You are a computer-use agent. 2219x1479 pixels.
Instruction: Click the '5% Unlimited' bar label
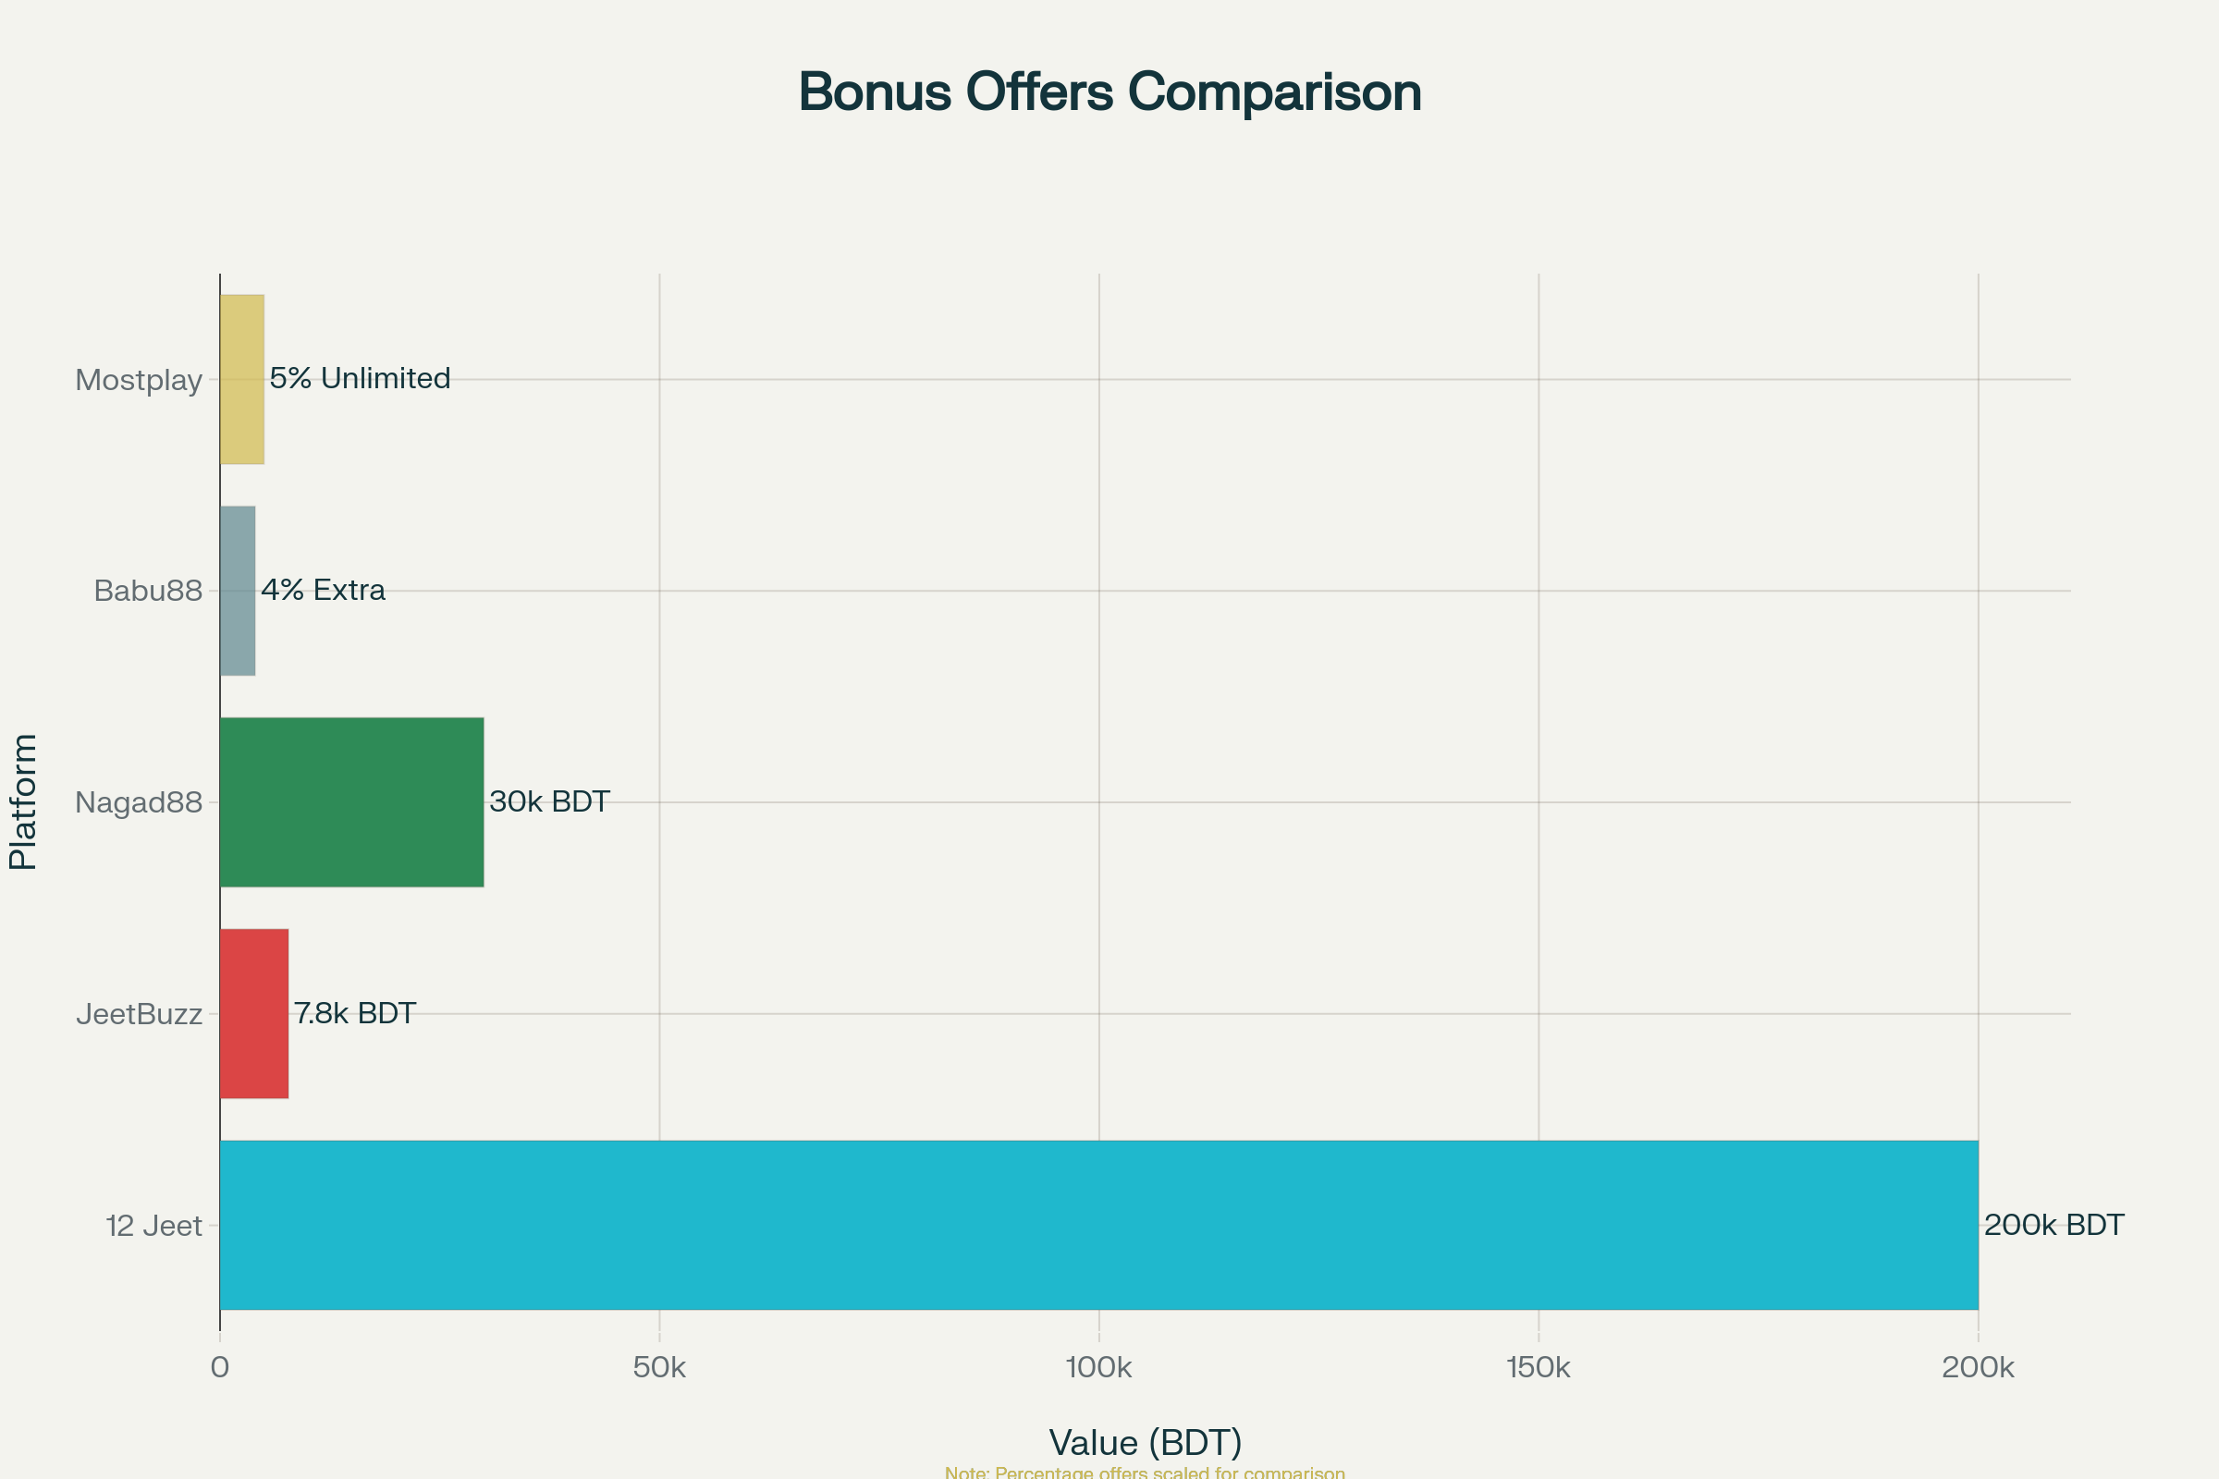[360, 378]
